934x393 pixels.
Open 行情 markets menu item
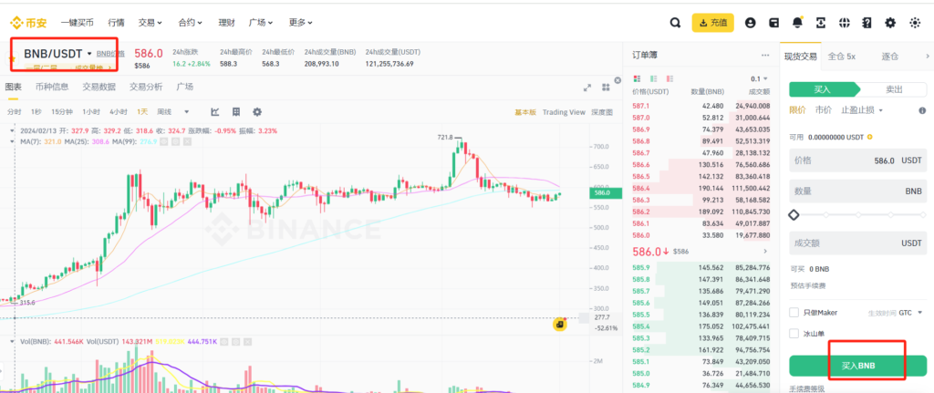pos(116,23)
